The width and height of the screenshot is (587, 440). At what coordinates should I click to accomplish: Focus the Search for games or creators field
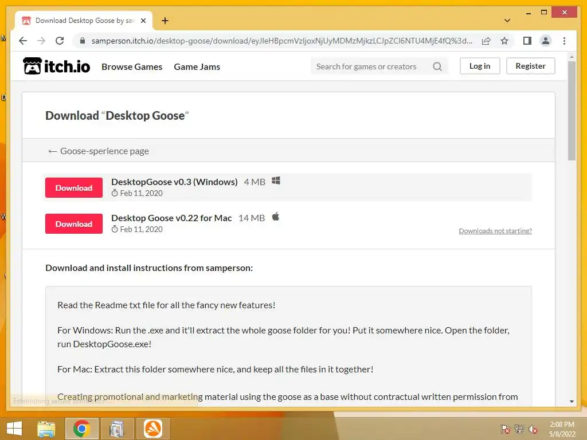pos(372,66)
